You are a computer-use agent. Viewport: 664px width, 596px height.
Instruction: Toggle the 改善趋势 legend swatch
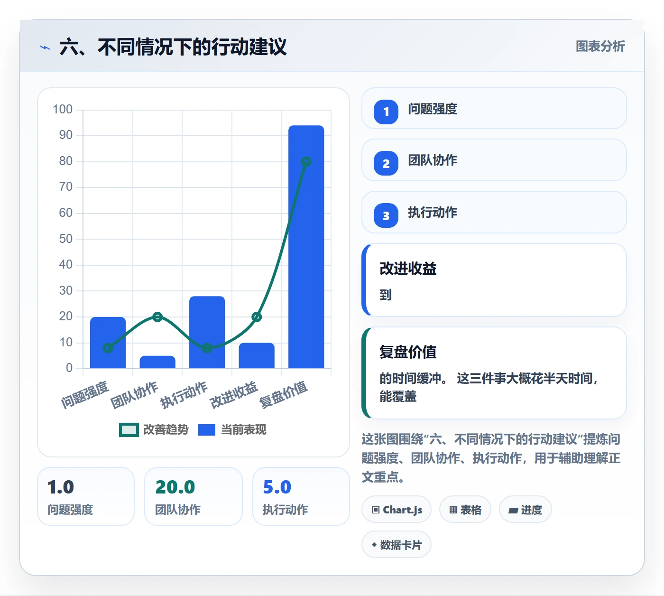(x=129, y=430)
